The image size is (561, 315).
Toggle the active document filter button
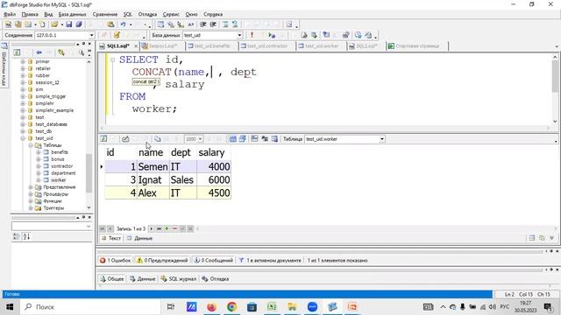point(270,261)
